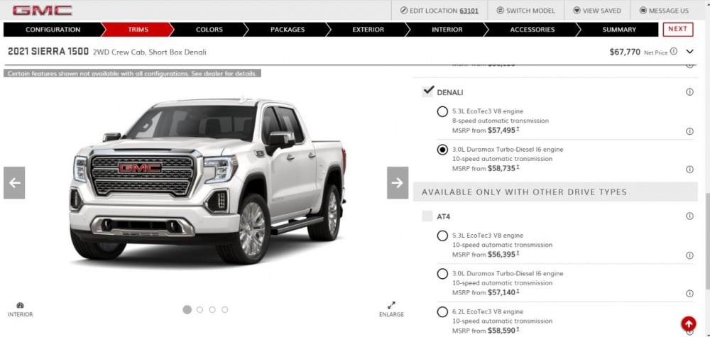
Task: Open the interior view icon
Action: coord(21,309)
